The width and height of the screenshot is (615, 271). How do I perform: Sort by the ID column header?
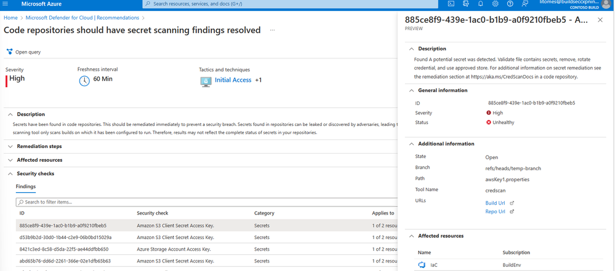point(22,213)
